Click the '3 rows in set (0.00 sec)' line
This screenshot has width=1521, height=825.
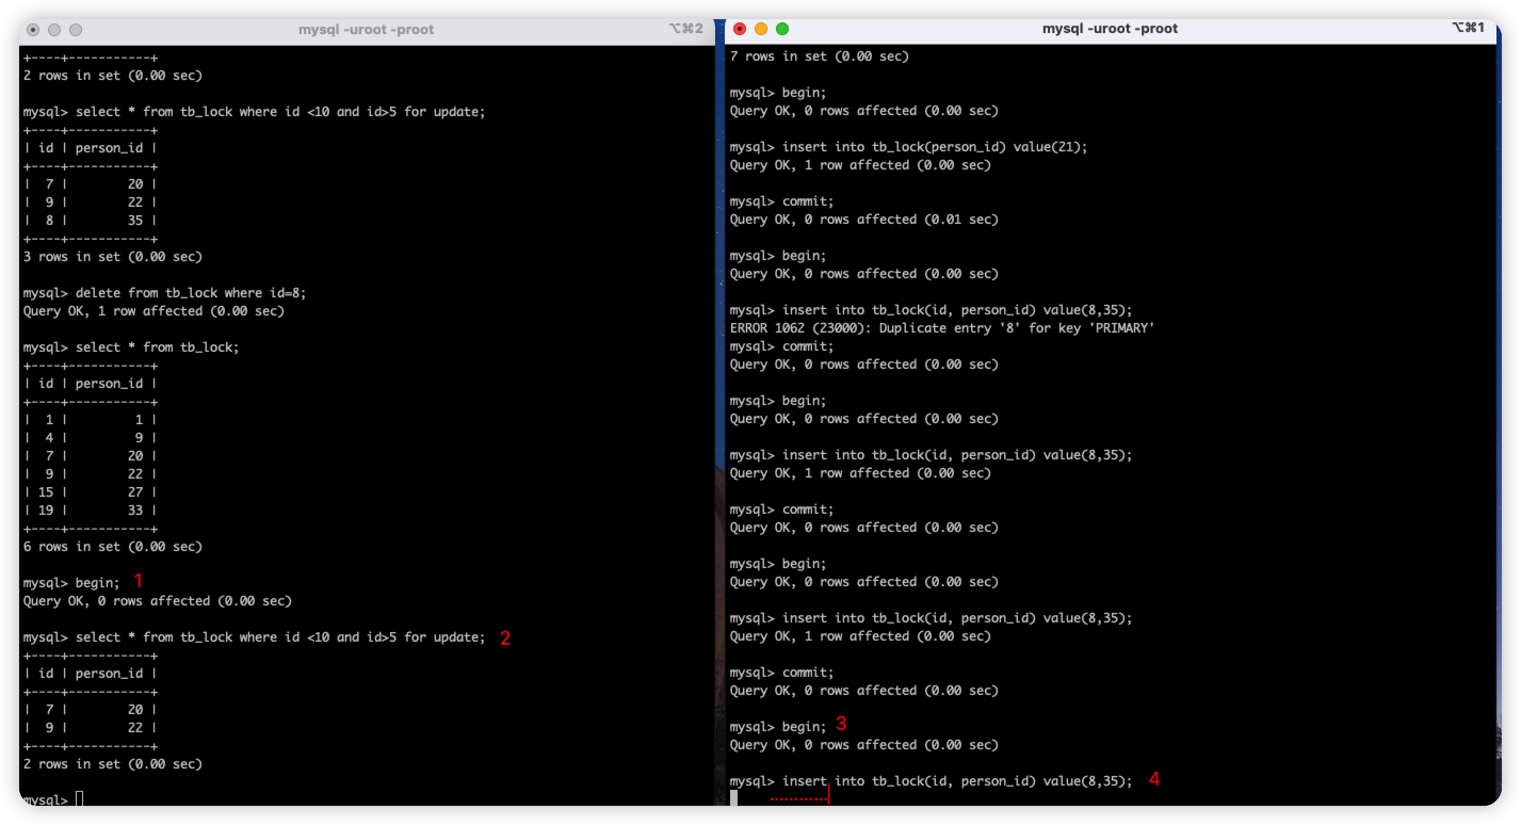tap(112, 257)
